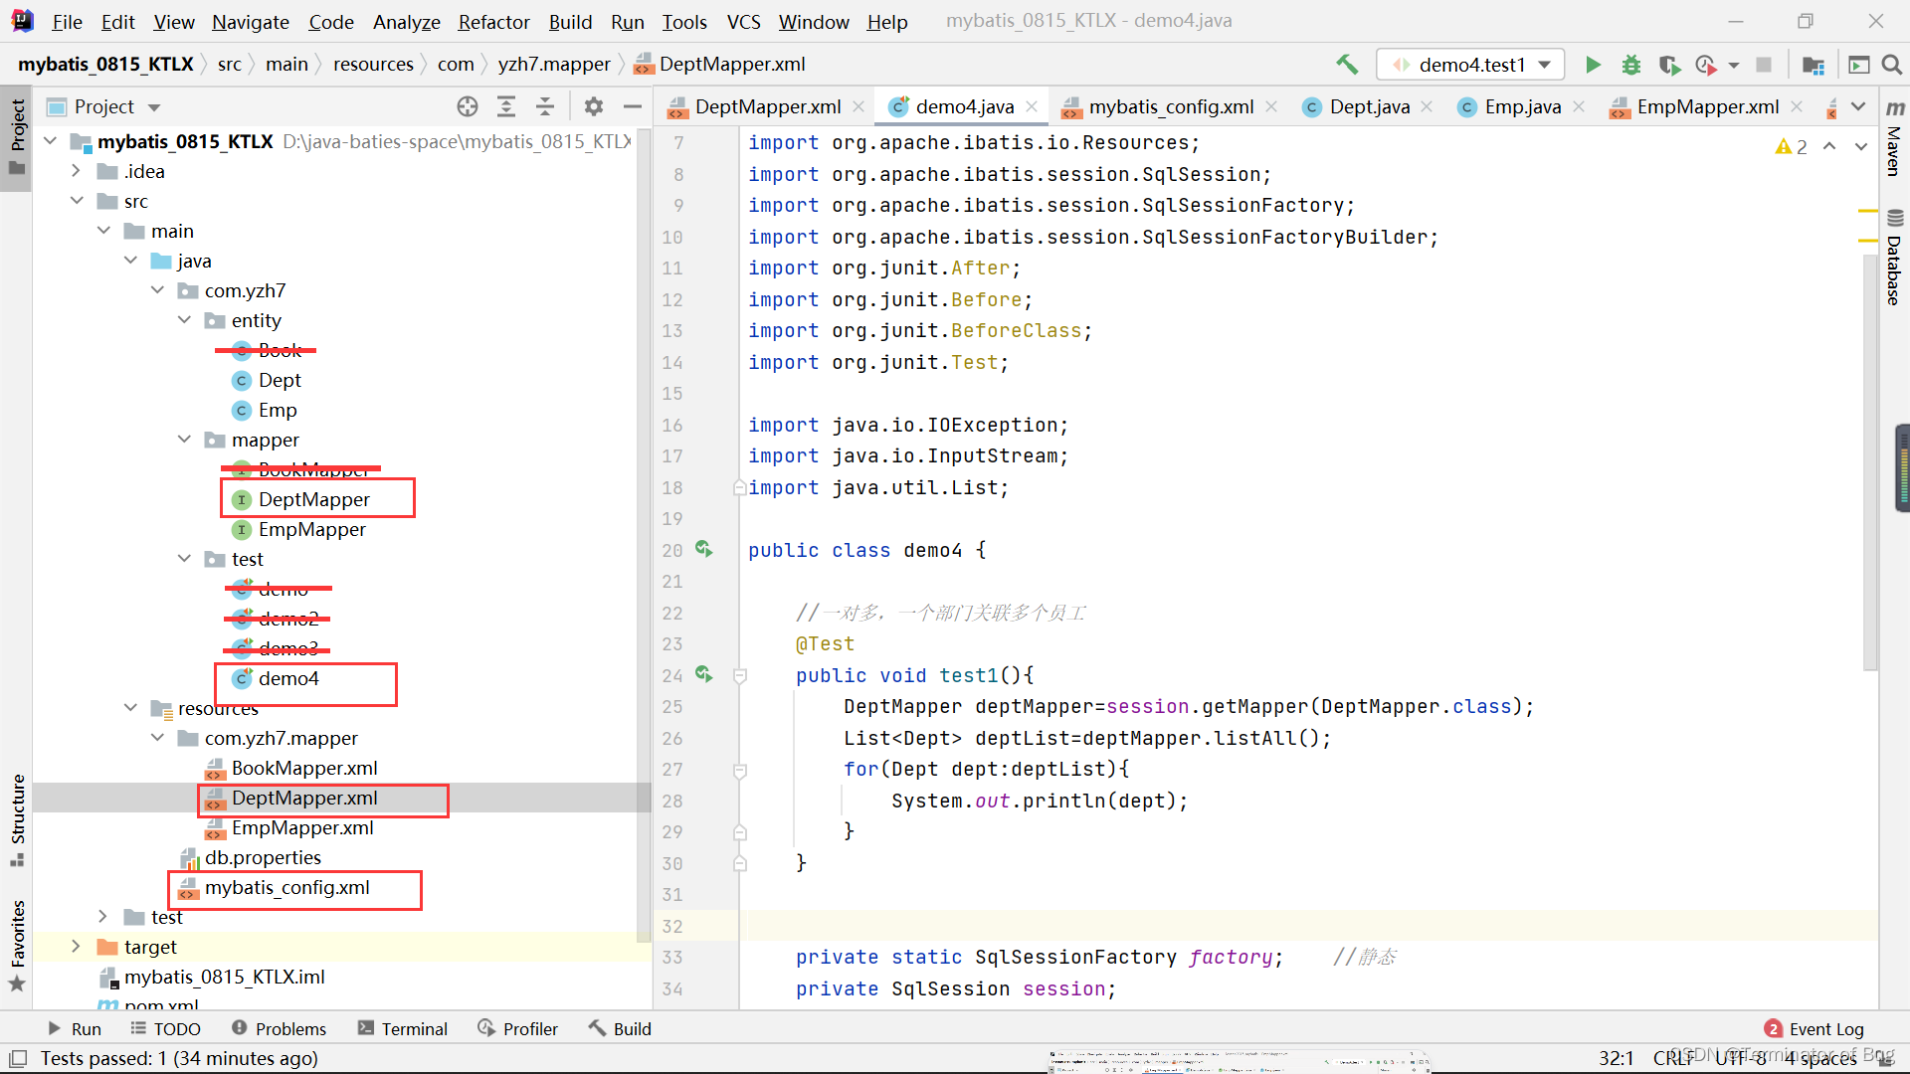Screen dimensions: 1910x1074
Task: Click the Search Everywhere magnifier icon
Action: [x=1892, y=65]
